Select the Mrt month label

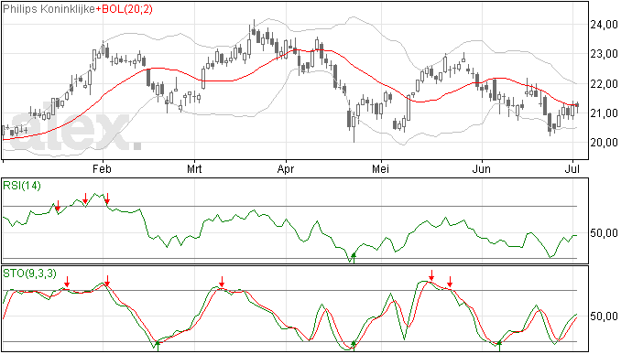click(194, 168)
